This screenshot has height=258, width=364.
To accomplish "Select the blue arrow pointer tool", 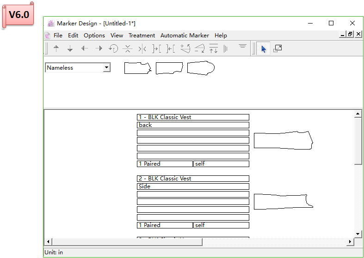I will point(264,48).
